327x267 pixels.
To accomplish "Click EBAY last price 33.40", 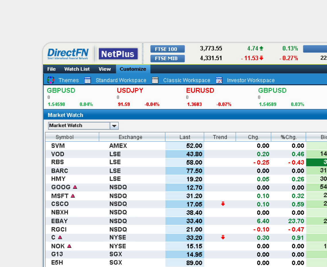I will click(194, 221).
